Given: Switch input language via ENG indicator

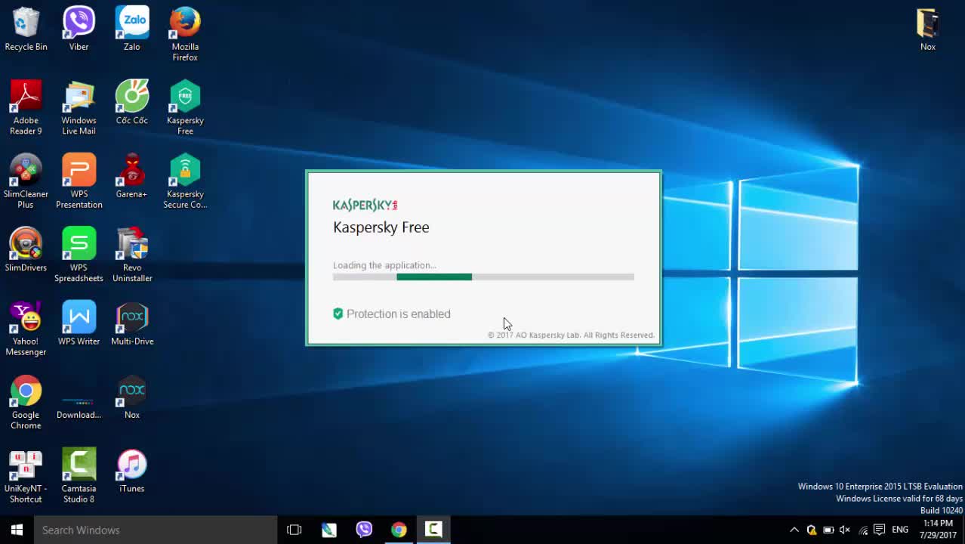Looking at the screenshot, I should [900, 530].
